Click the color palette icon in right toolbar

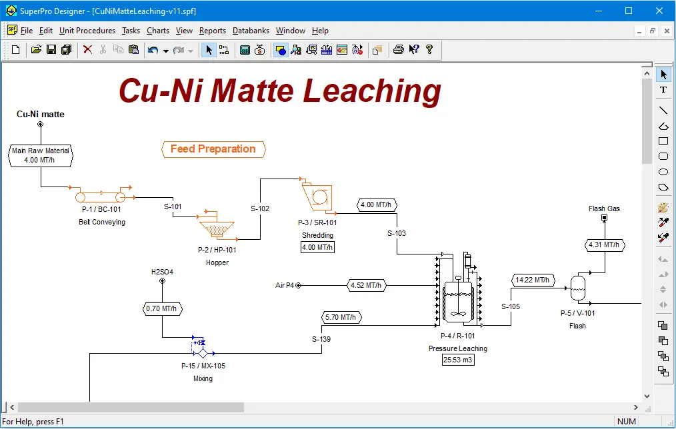(663, 207)
